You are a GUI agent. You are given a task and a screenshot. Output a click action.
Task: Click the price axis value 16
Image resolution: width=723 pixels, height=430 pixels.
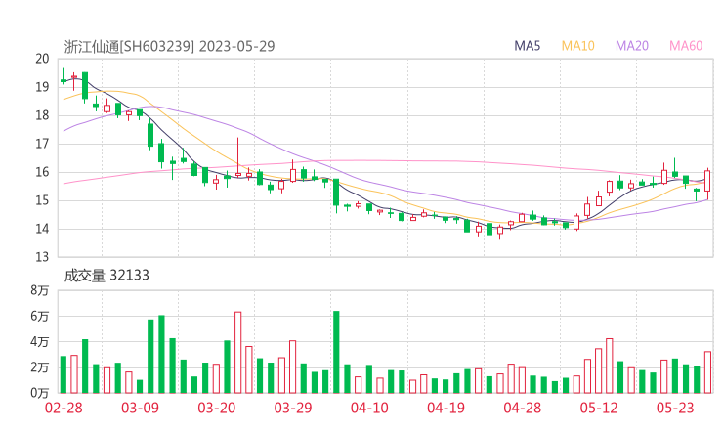coord(42,172)
